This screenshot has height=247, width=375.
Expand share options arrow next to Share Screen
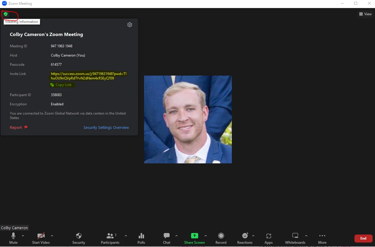[x=205, y=236]
